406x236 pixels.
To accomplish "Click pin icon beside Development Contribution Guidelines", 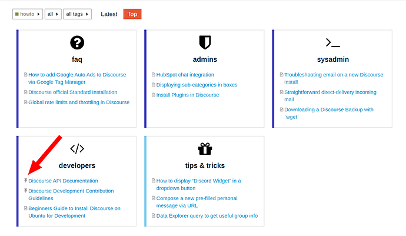I will click(x=26, y=191).
